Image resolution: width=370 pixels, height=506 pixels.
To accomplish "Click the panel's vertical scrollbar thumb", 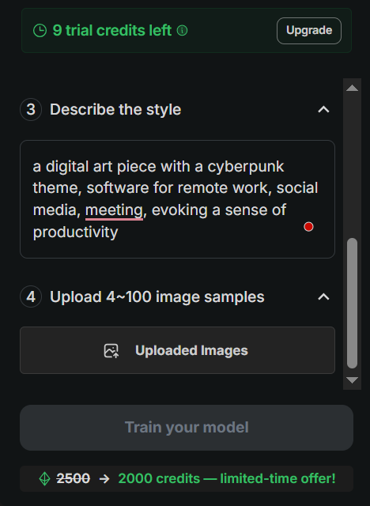I will tap(353, 303).
